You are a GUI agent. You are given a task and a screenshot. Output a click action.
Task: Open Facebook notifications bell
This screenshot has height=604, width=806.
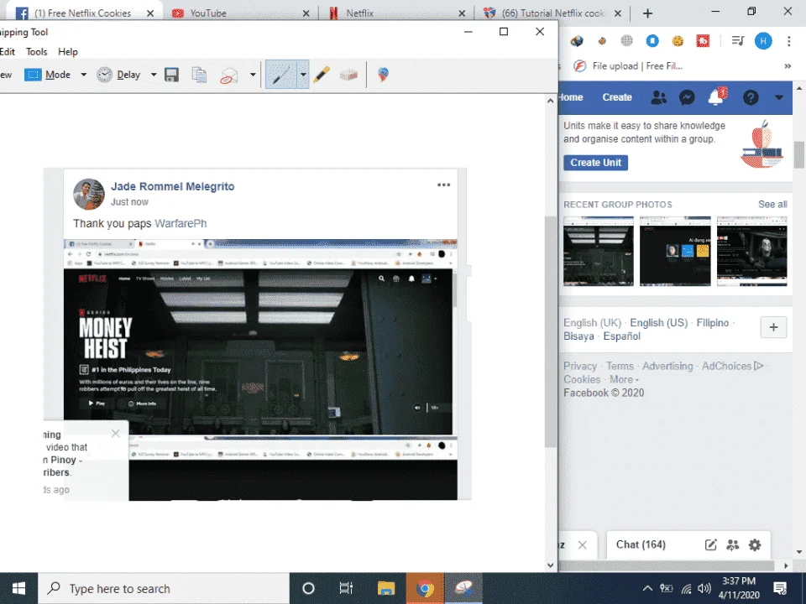point(716,97)
